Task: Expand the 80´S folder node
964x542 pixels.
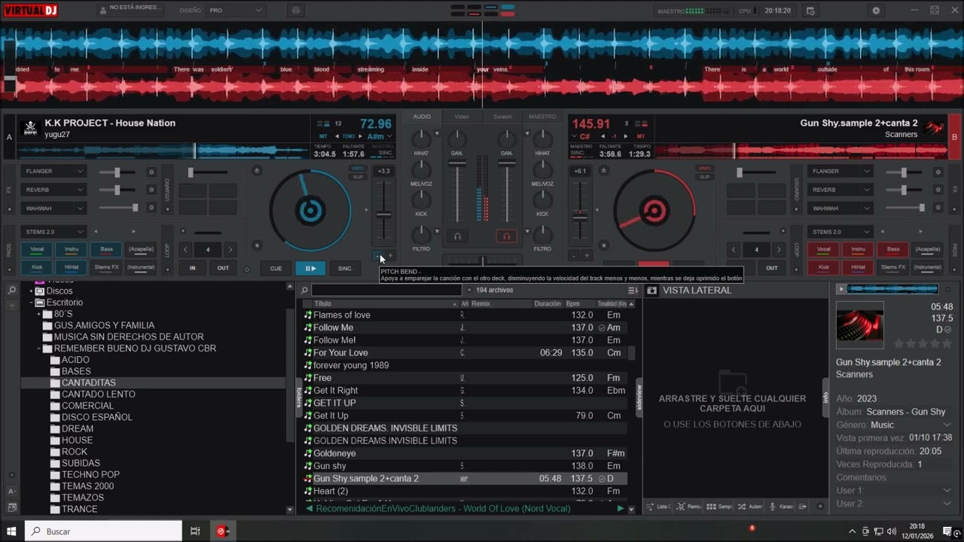Action: (38, 314)
